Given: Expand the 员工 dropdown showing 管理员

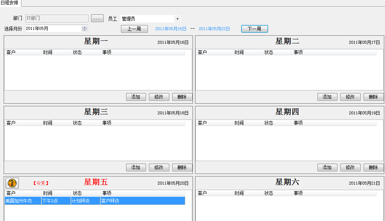Looking at the screenshot, I should click(177, 19).
